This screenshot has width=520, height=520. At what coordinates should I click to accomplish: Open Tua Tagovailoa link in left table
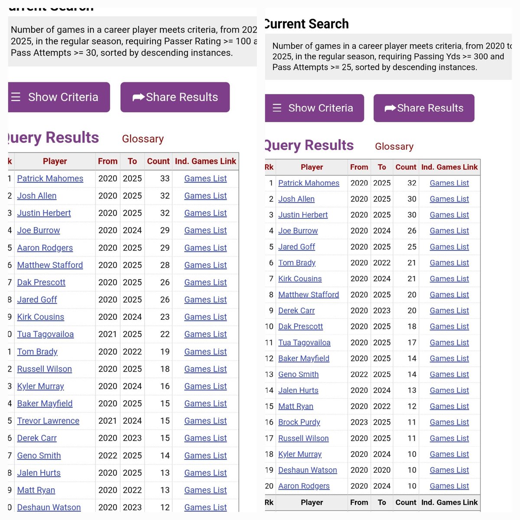coord(45,335)
